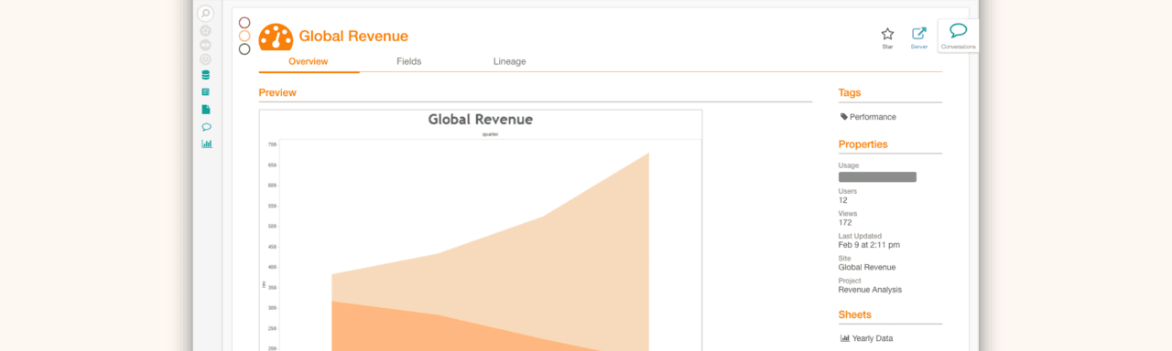Open the table list icon in sidebar
Viewport: 1172px width, 351px height.
click(x=206, y=92)
